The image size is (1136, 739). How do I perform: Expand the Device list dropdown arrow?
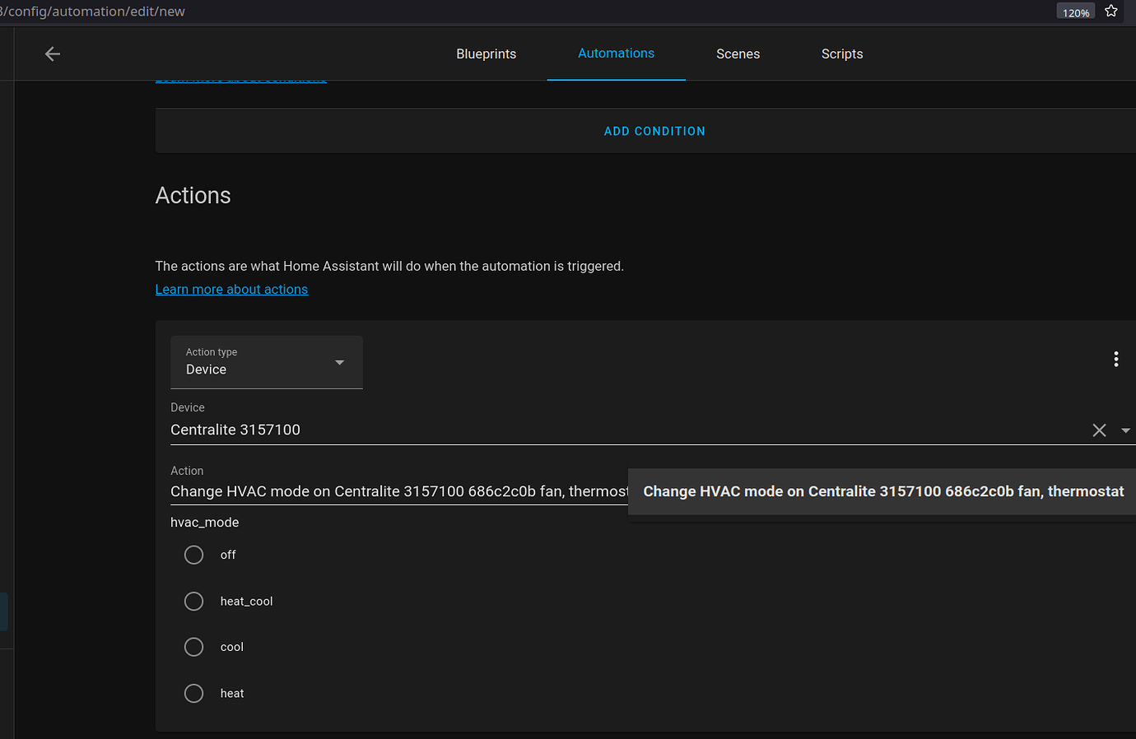pyautogui.click(x=1125, y=430)
